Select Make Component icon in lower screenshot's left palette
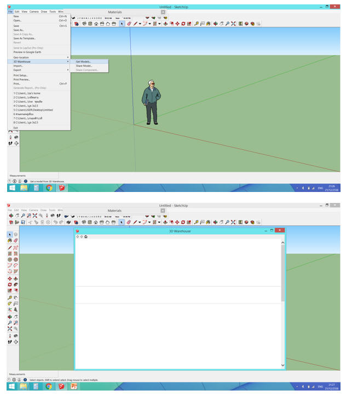The image size is (346, 396). tap(16, 234)
